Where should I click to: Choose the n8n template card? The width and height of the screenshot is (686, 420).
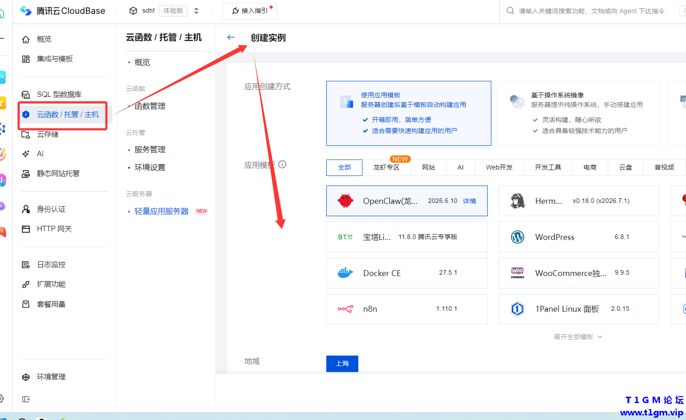[407, 309]
